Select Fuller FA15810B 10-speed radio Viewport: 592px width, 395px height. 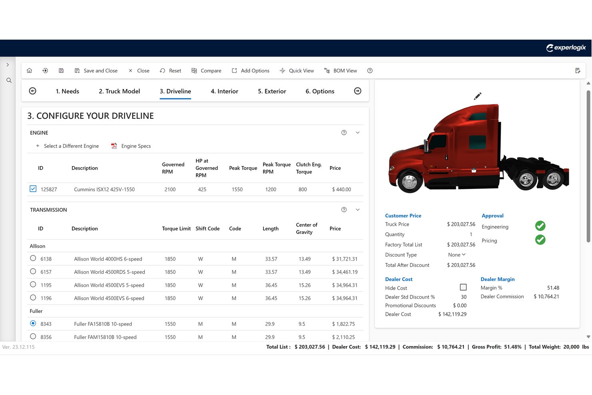pyautogui.click(x=33, y=323)
